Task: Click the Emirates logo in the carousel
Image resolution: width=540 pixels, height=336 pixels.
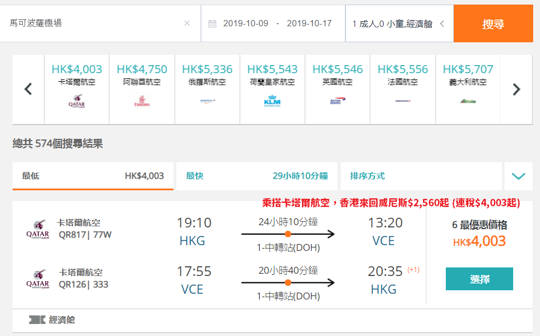Action: tap(142, 101)
